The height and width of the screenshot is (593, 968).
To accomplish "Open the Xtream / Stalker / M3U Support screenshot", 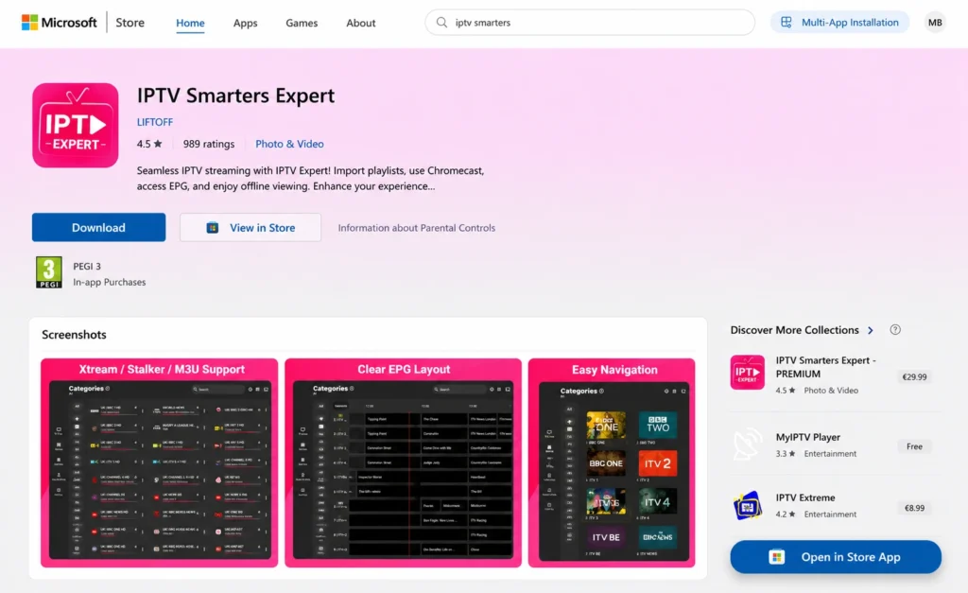I will click(x=159, y=462).
